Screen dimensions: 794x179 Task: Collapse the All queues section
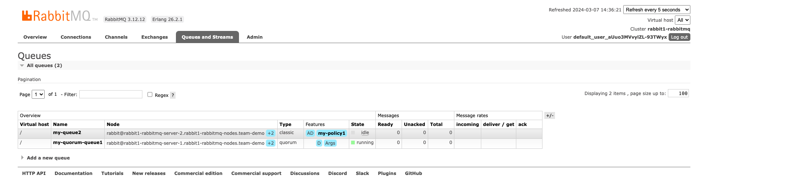click(x=44, y=66)
